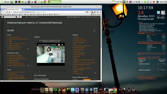
Task: Select the Компьют... taskbar window button
Action: [55, 2]
